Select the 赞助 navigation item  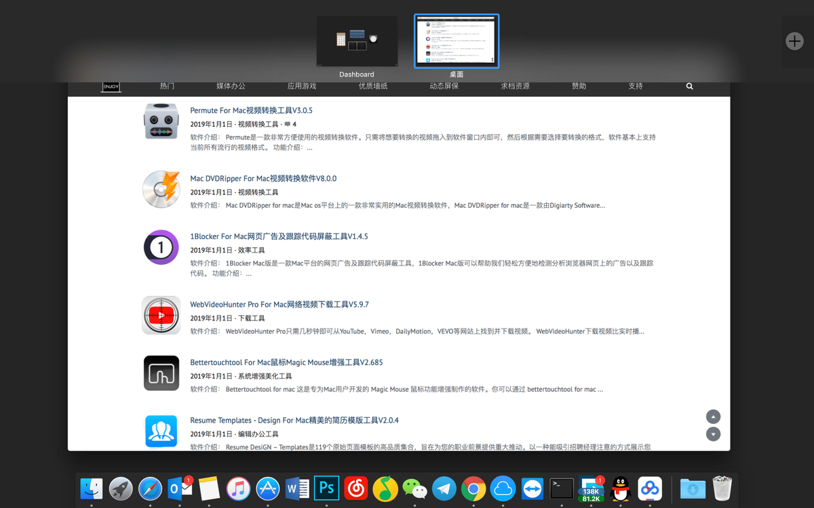(579, 86)
